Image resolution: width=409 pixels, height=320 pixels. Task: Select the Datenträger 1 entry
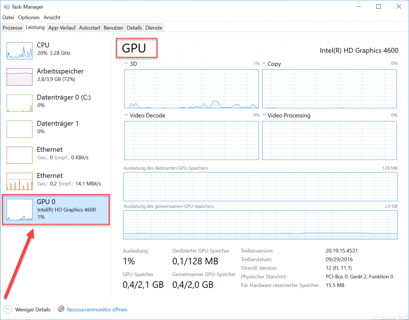56,129
